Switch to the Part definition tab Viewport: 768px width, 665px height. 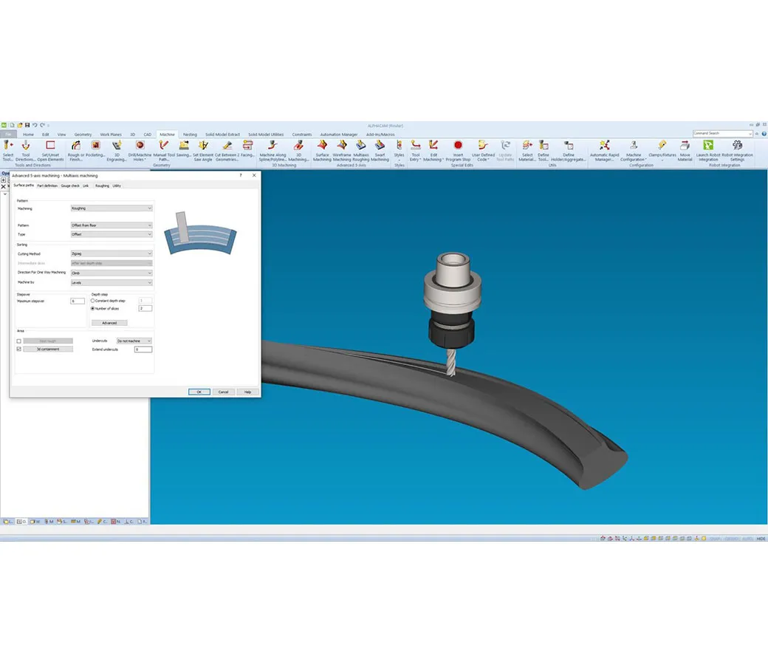pos(47,185)
